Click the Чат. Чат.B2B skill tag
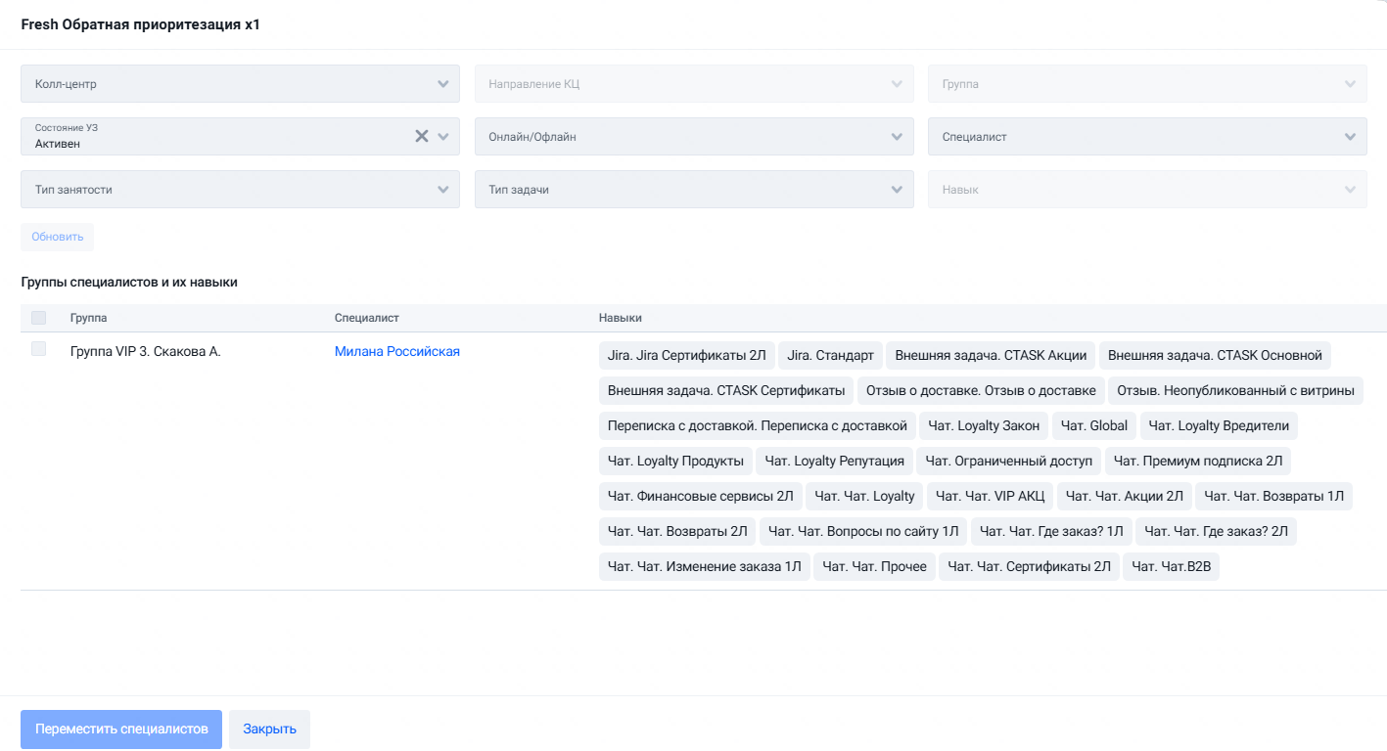Image resolution: width=1387 pixels, height=751 pixels. coord(1172,566)
